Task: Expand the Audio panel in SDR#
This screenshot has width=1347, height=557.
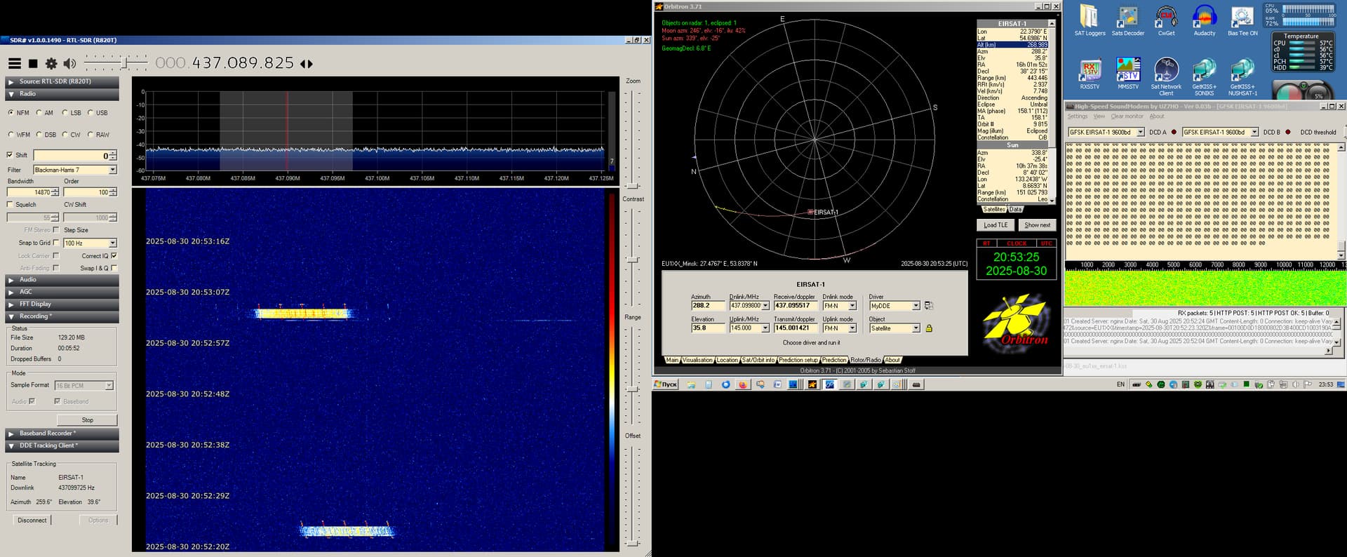Action: click(28, 280)
